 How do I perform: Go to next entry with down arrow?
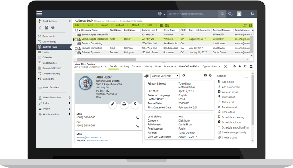click(240, 66)
